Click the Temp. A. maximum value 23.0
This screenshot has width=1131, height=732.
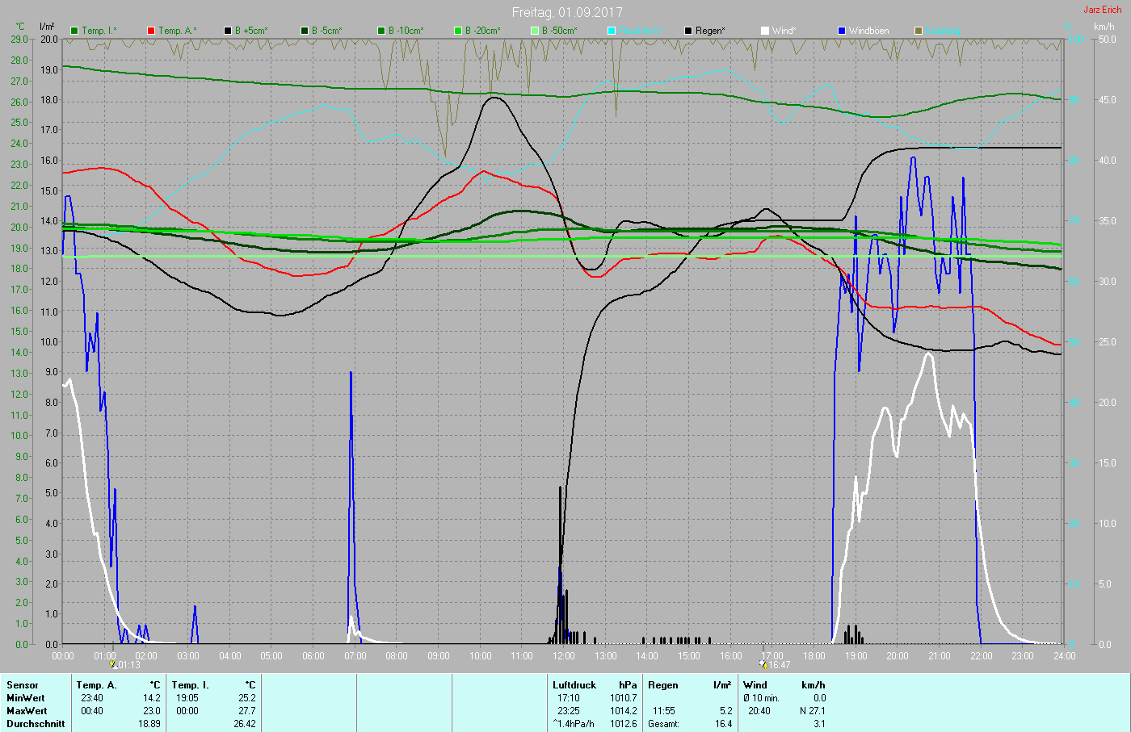152,711
